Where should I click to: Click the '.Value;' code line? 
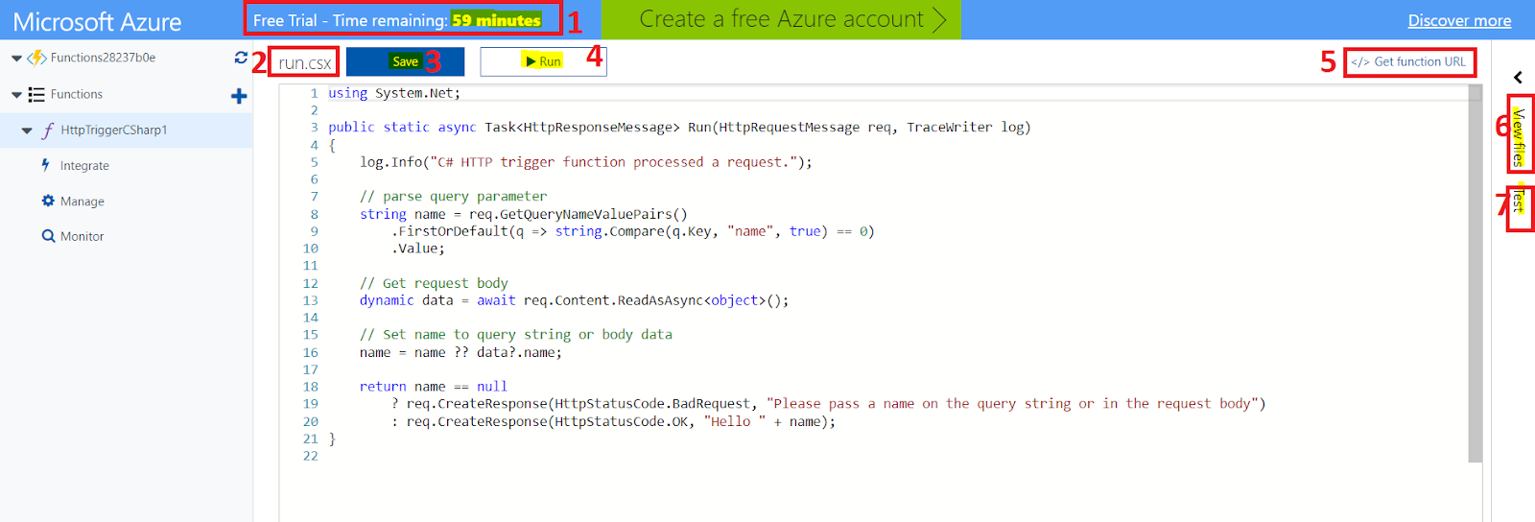click(417, 249)
